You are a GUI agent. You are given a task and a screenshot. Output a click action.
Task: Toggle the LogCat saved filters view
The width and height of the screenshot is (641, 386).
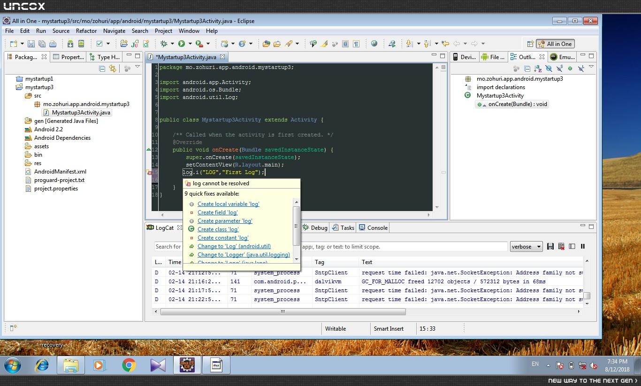(x=572, y=246)
